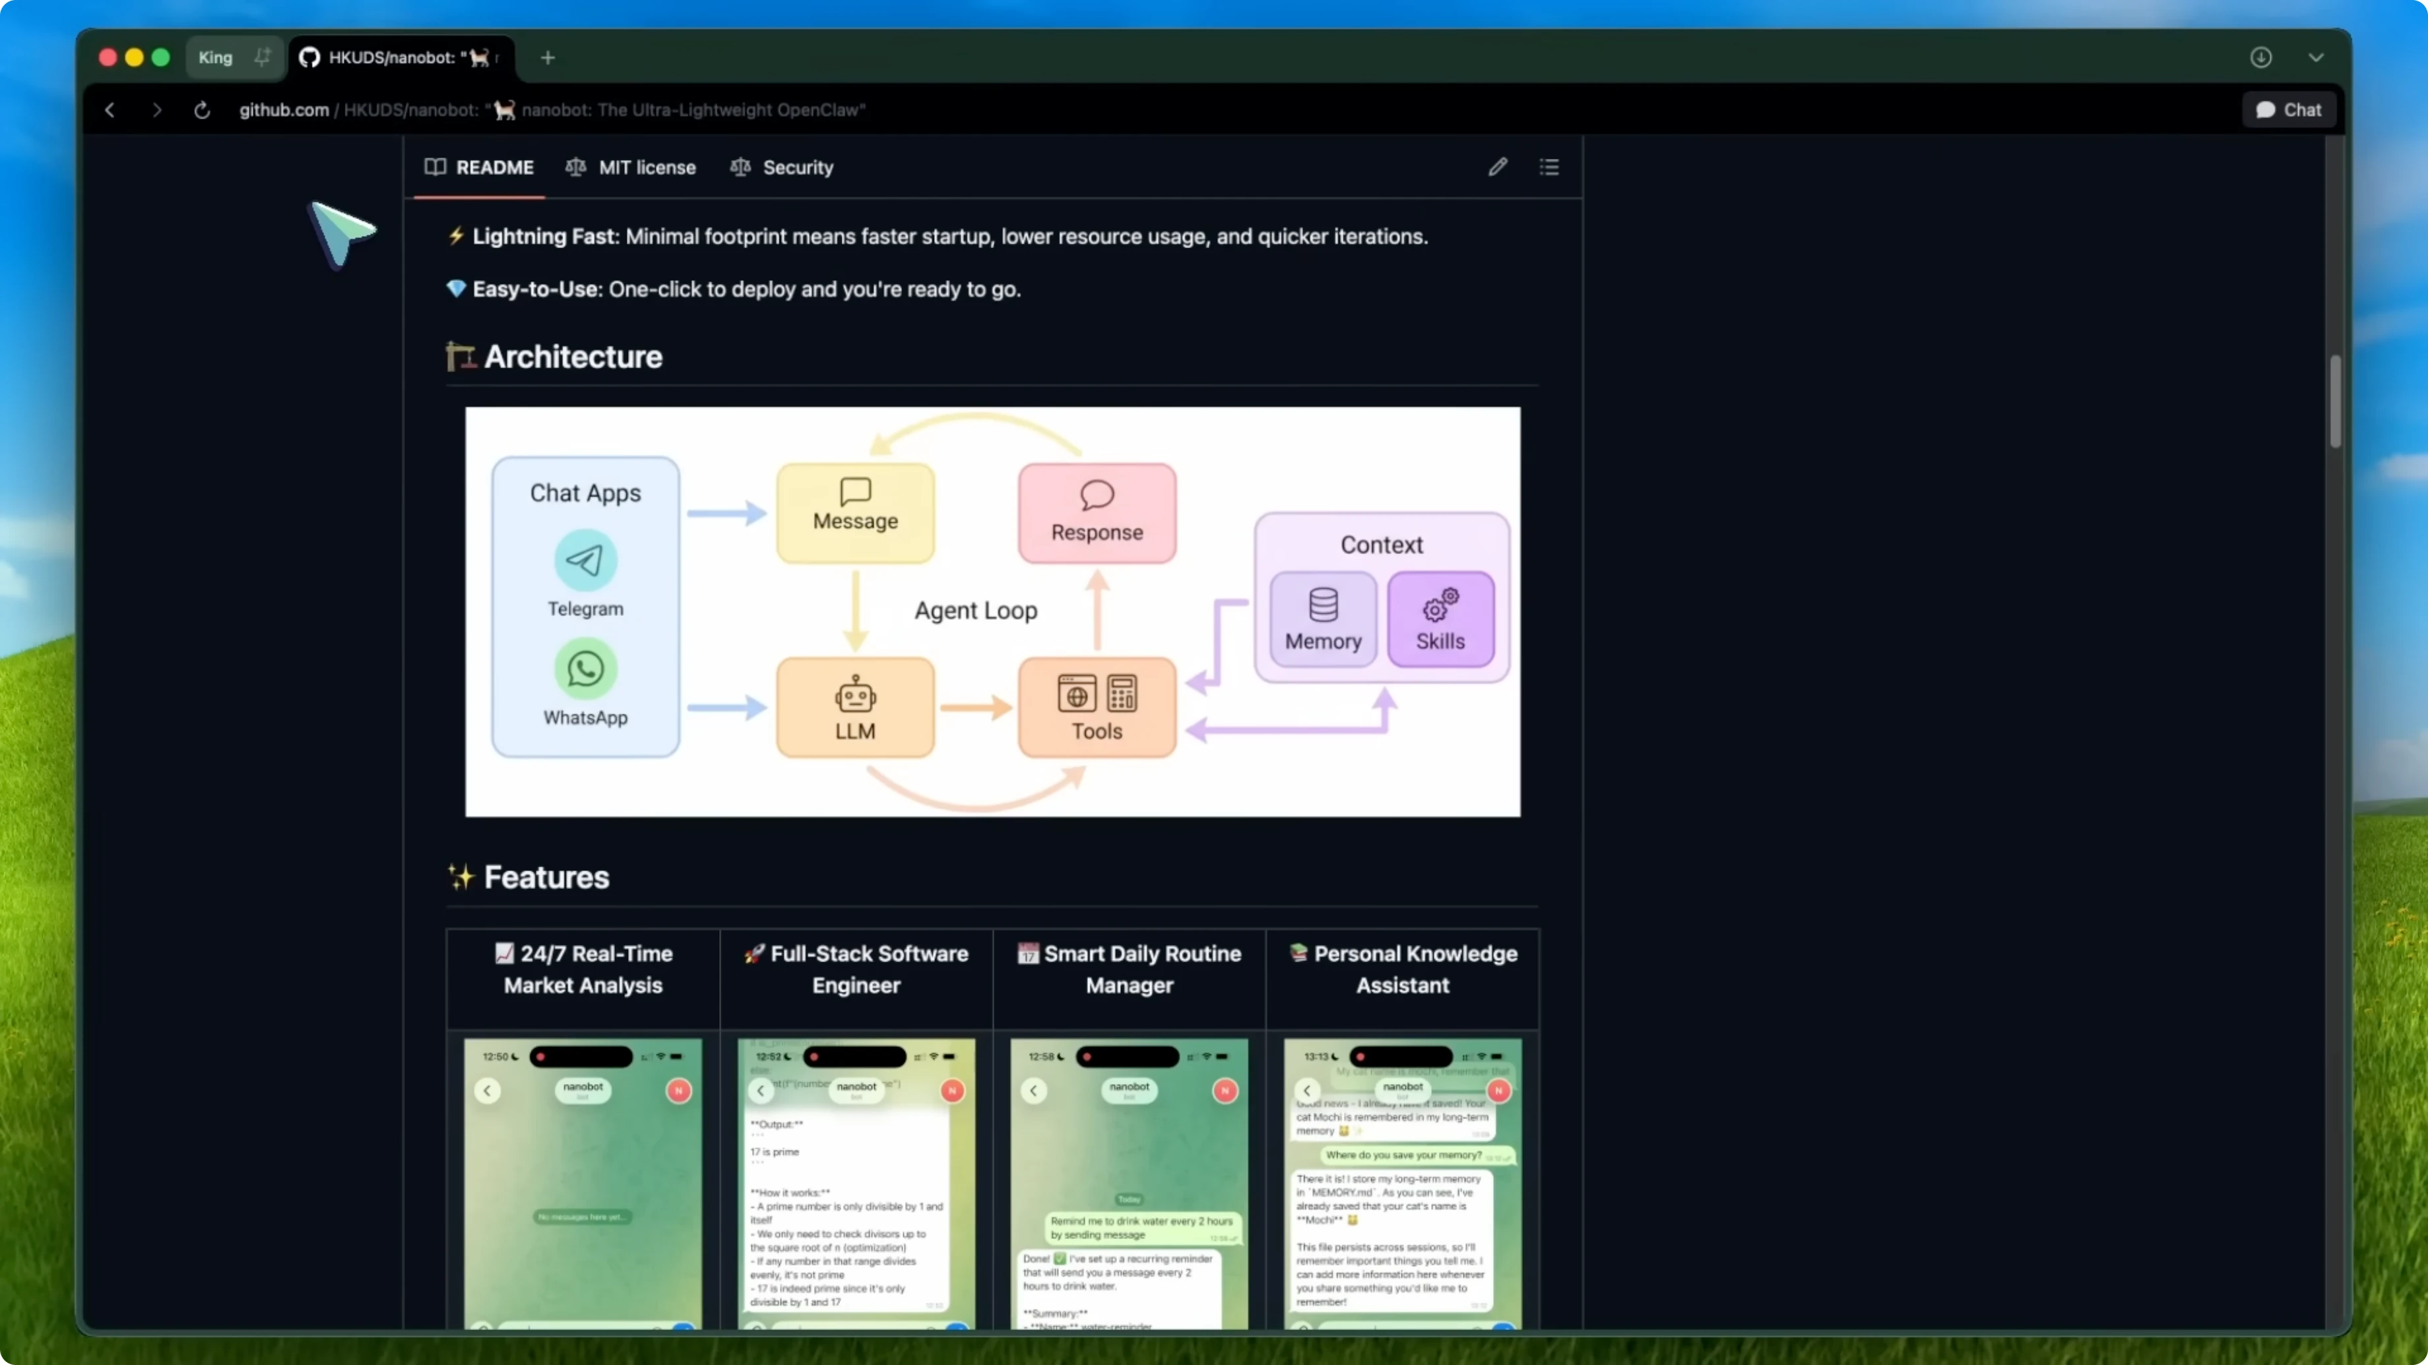Switch to the MIT license tab
The height and width of the screenshot is (1365, 2428).
[x=647, y=167]
